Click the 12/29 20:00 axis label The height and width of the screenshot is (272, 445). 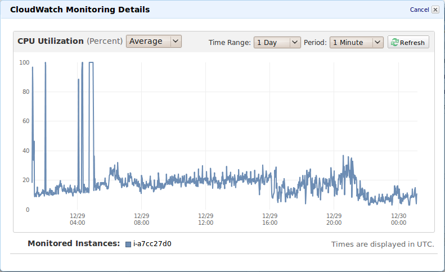click(x=334, y=219)
